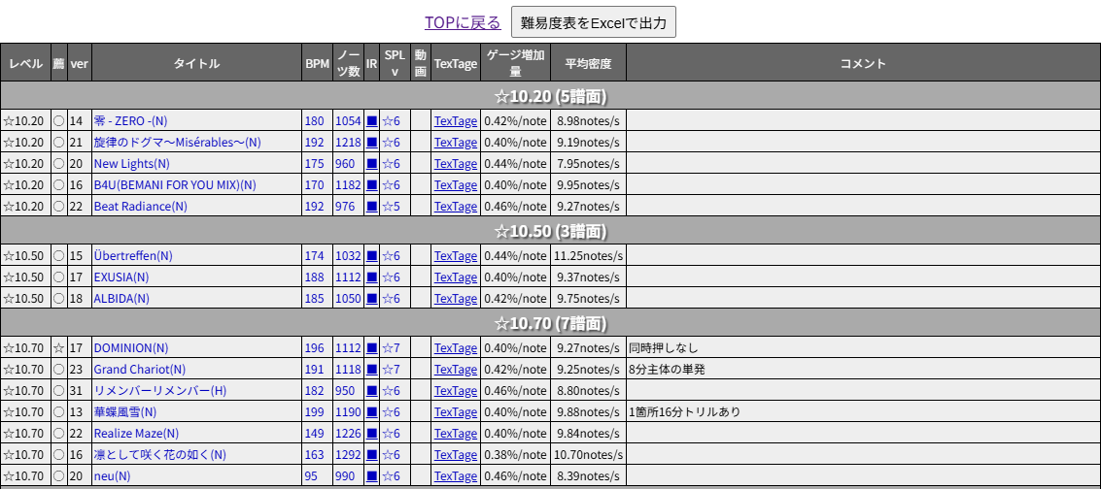The height and width of the screenshot is (489, 1101).
Task: Click TOPに戻る link
Action: coord(463,22)
